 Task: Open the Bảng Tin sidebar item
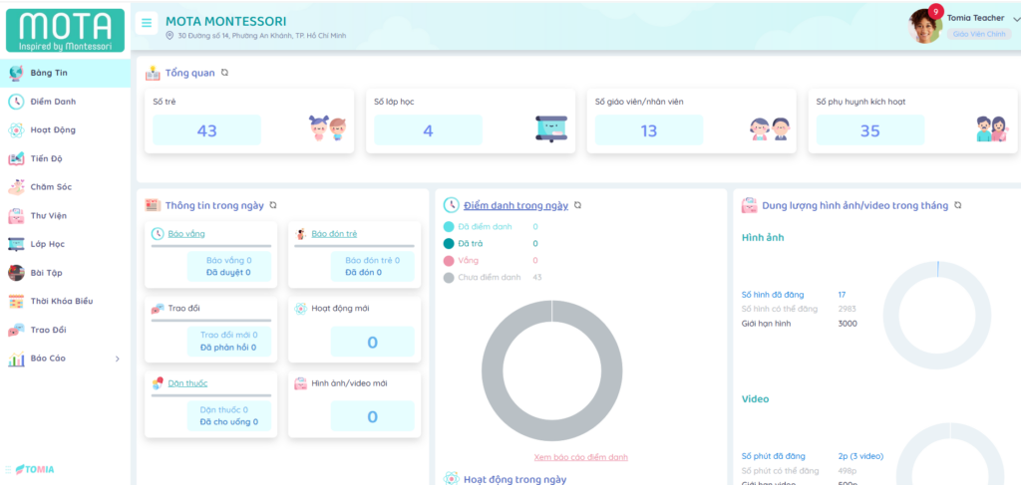click(x=65, y=73)
